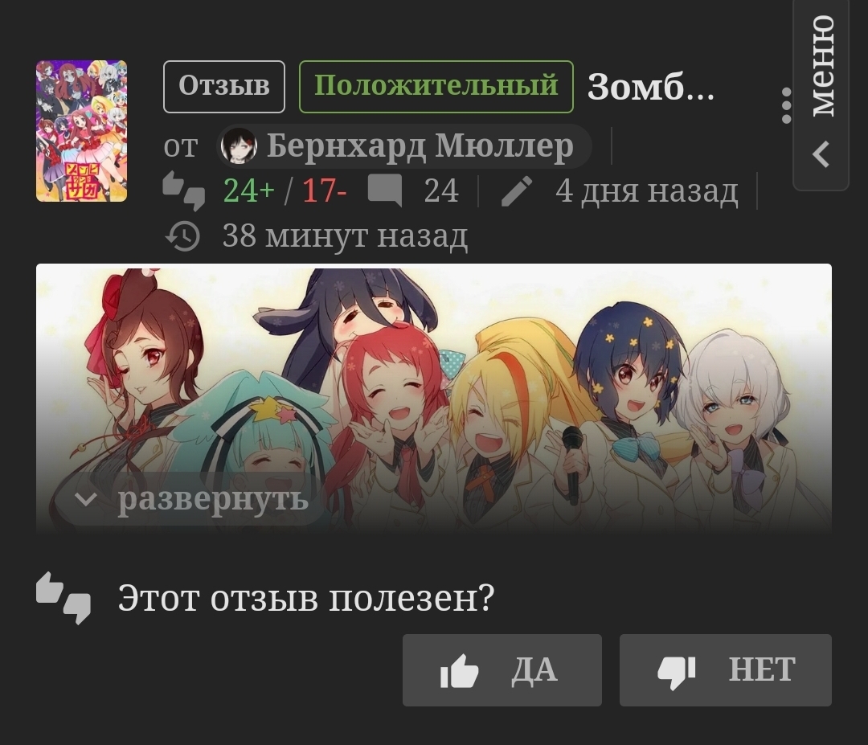This screenshot has width=868, height=745.
Task: Vote НЕТ with thumbs down
Action: pos(725,670)
